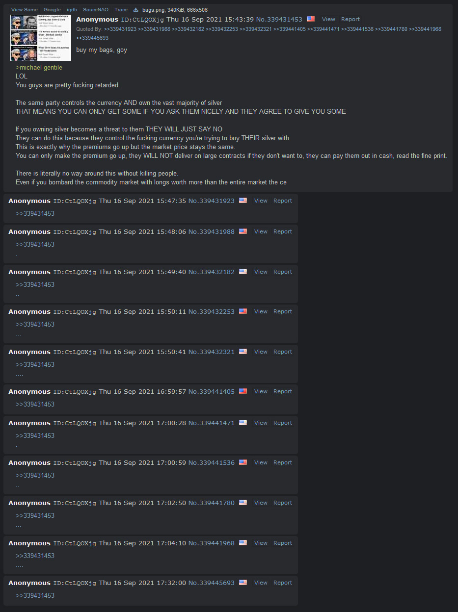Click the flag icon on post No.339432253
The image size is (458, 612).
tap(243, 311)
